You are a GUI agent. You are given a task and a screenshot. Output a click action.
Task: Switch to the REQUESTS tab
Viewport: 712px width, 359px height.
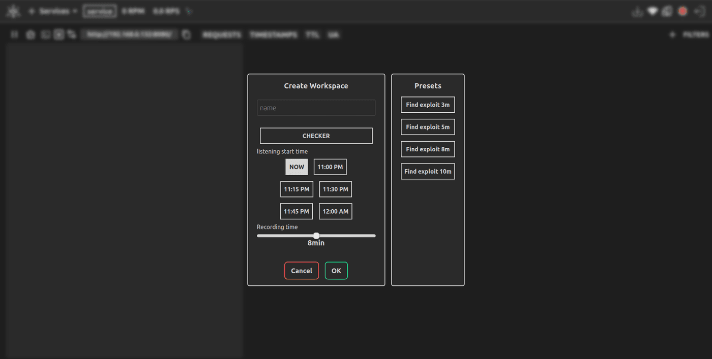222,35
